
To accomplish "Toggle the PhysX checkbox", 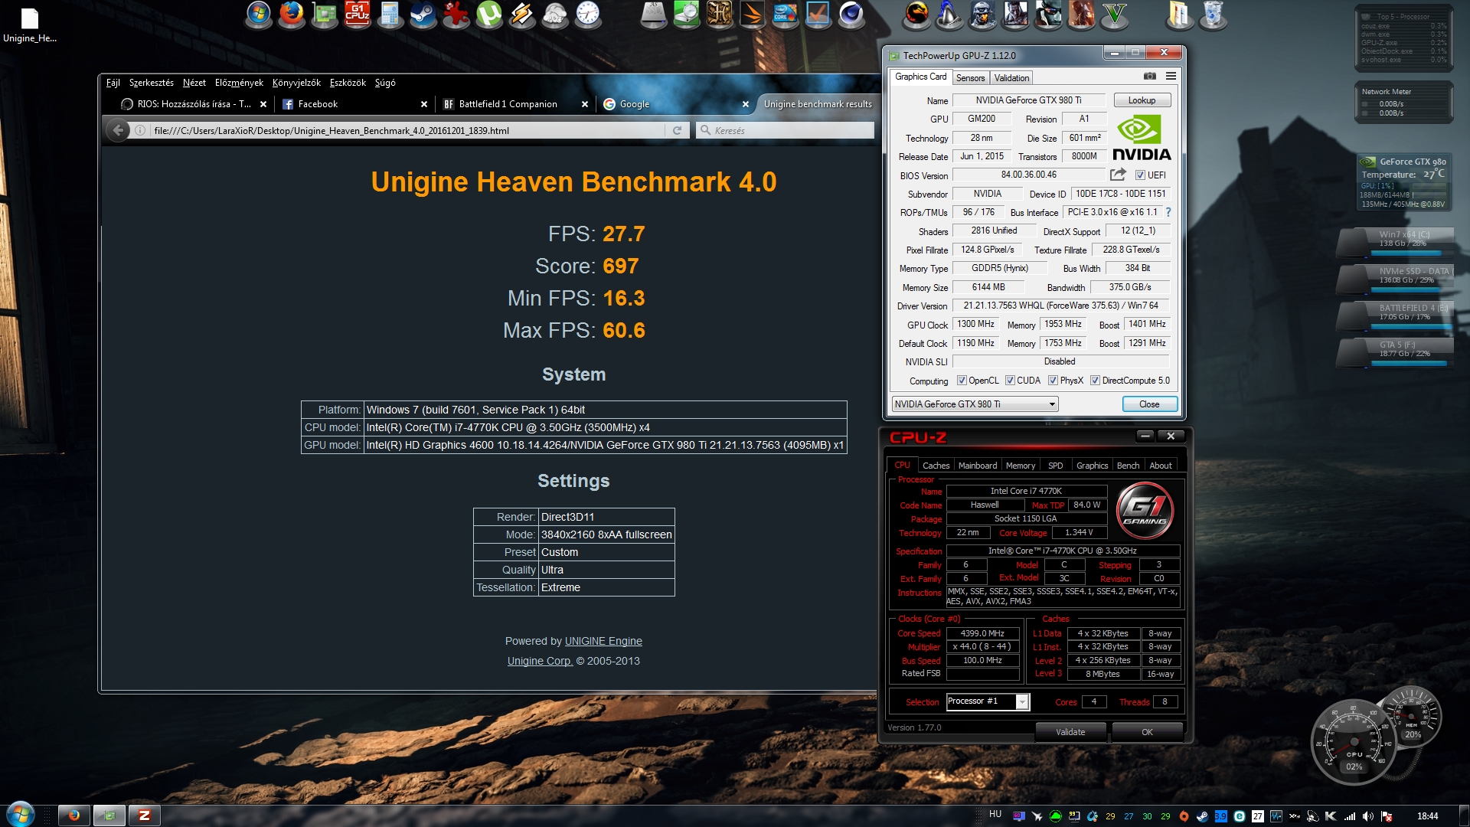I will [1053, 381].
